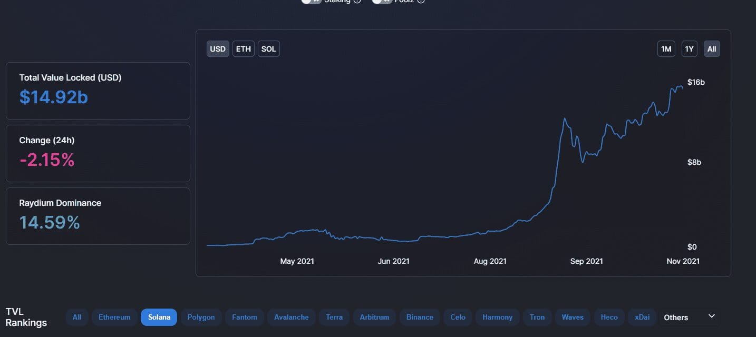Filter rankings by Polygon
Screen dimensions: 756x337
pos(201,317)
